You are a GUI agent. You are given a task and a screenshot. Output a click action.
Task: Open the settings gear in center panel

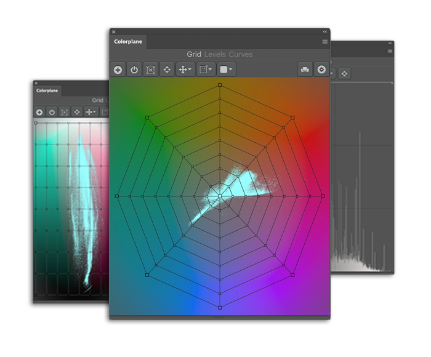[321, 70]
